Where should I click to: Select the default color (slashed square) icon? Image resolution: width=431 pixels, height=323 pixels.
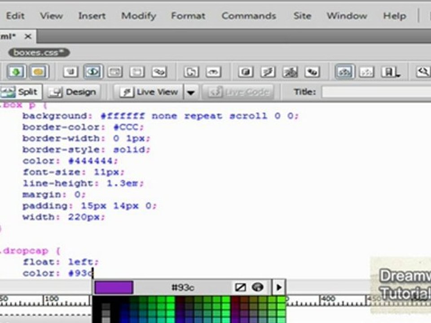pyautogui.click(x=240, y=287)
